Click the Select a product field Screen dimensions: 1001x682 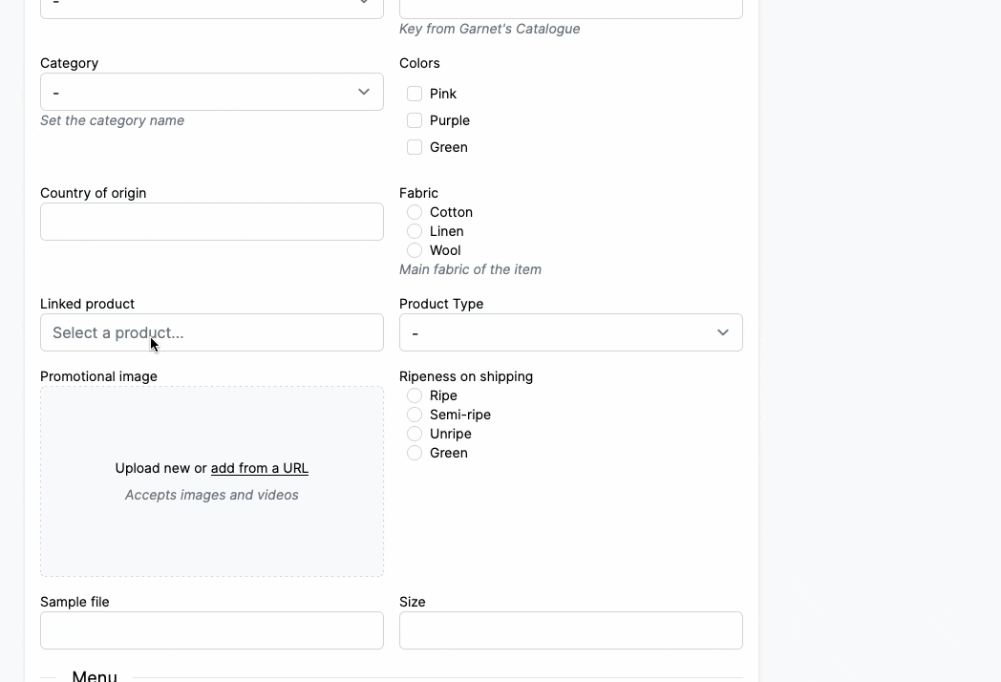point(211,332)
